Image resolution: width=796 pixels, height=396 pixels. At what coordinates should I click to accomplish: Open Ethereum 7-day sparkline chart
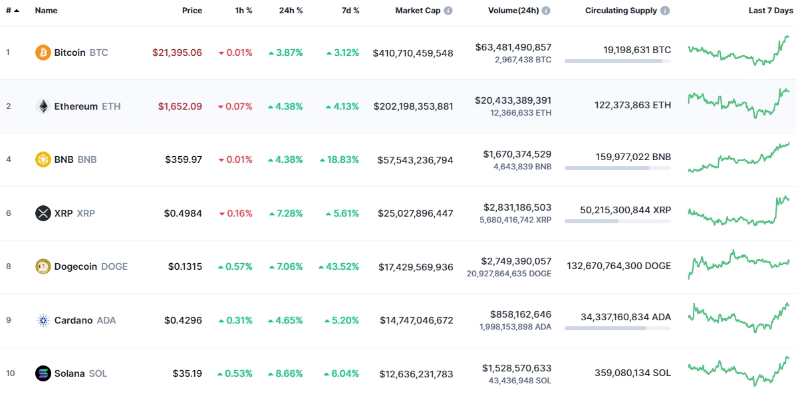(x=739, y=104)
